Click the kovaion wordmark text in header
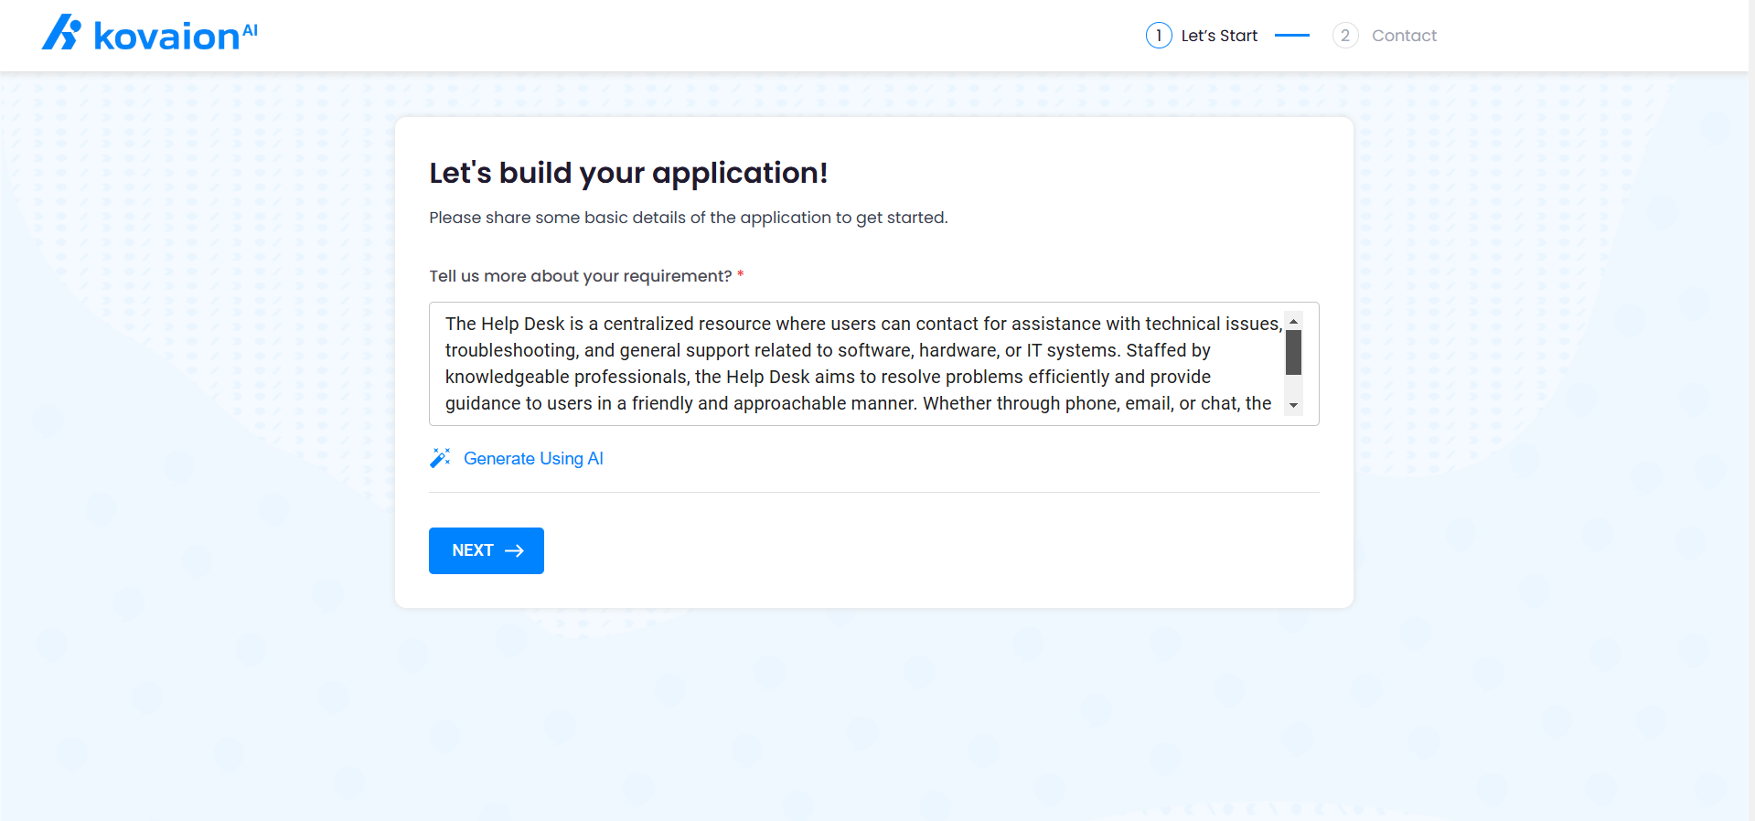The image size is (1755, 821). 166,37
